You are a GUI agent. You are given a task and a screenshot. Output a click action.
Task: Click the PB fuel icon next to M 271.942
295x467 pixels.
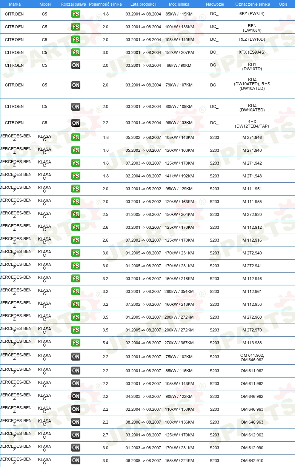(x=76, y=163)
